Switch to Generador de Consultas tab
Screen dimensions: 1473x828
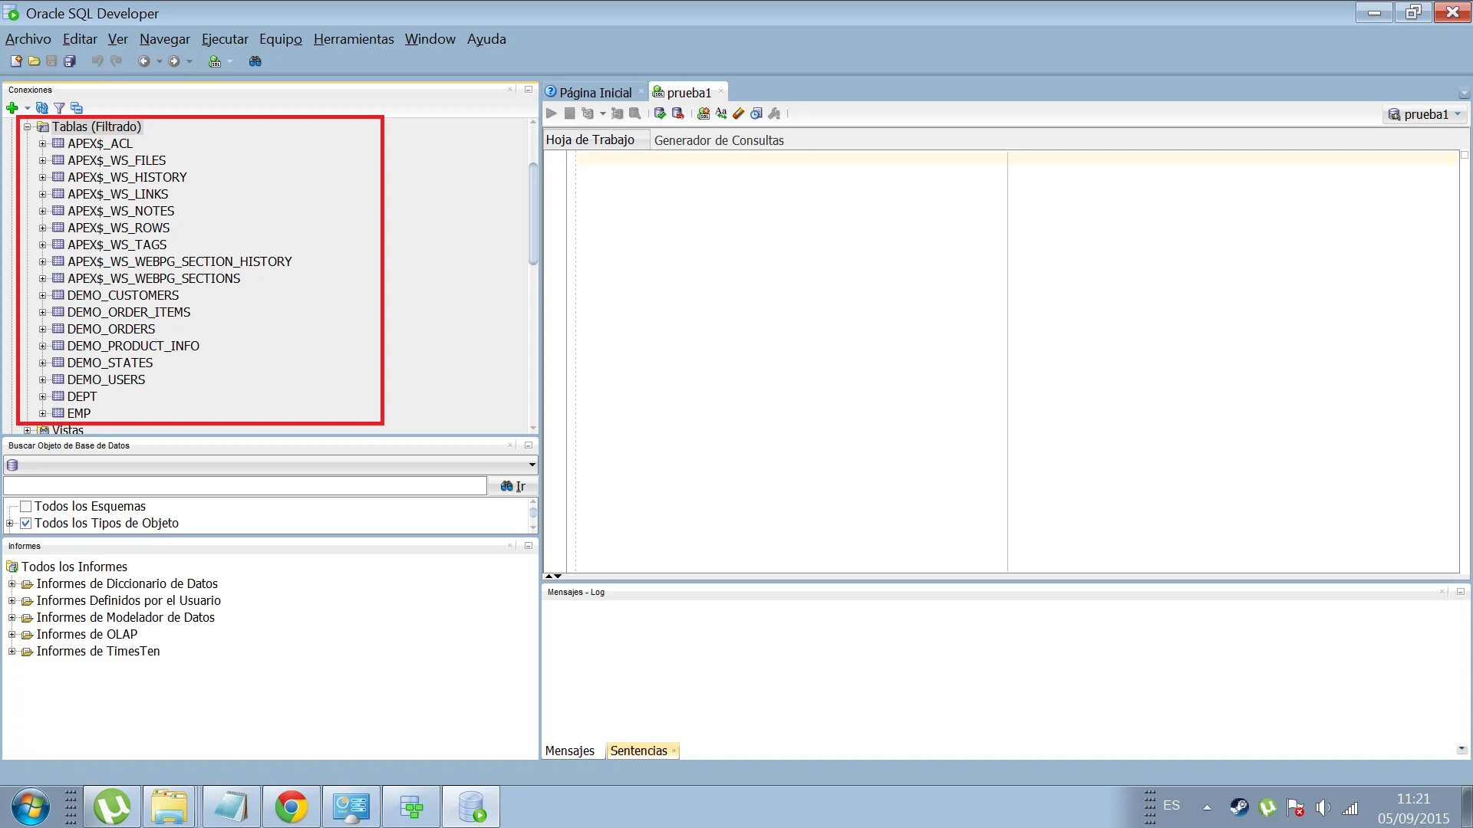pos(719,140)
